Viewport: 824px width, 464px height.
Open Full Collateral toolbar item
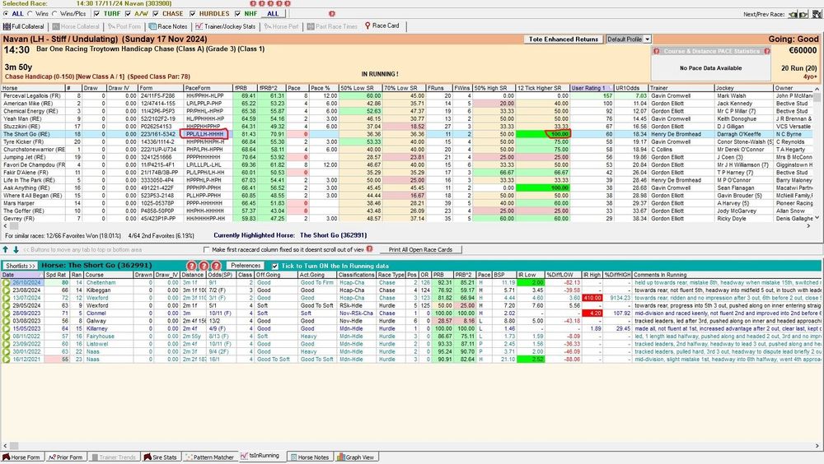(24, 26)
